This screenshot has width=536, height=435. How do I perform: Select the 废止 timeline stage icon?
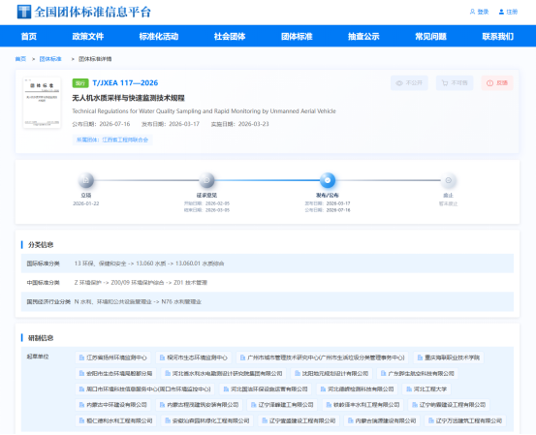coord(448,180)
